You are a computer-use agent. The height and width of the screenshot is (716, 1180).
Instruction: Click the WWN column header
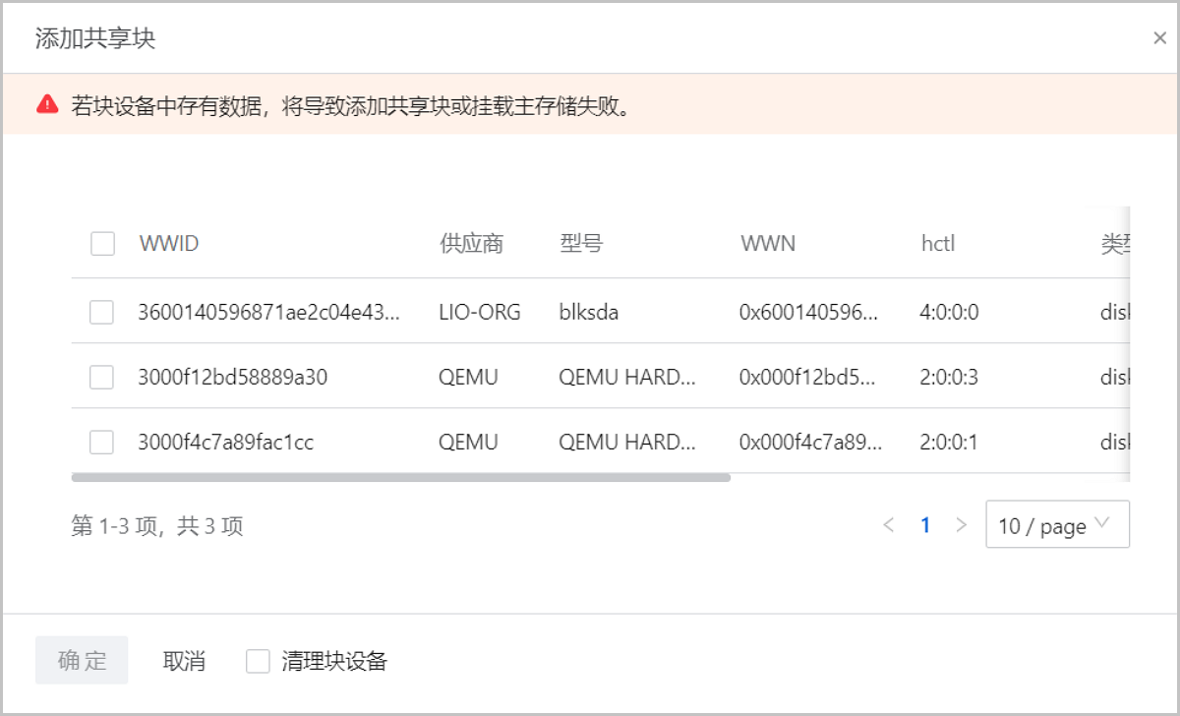point(768,244)
